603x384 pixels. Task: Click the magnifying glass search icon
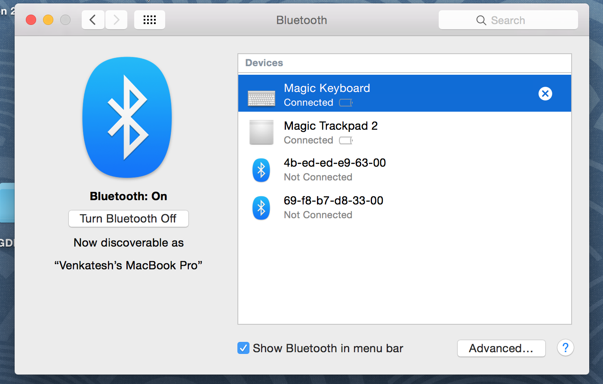click(481, 20)
